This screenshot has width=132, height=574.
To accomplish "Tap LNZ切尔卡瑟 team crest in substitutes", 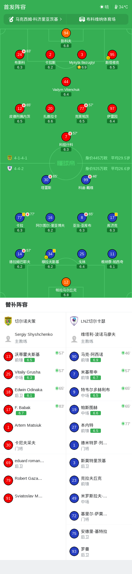I will [74, 321].
